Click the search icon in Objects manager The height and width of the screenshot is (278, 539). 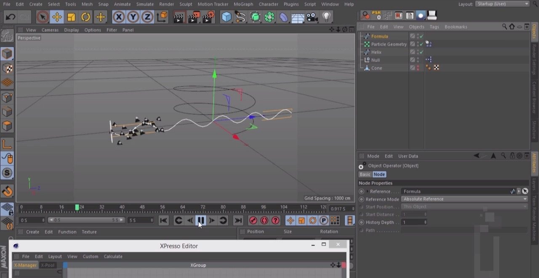(504, 27)
